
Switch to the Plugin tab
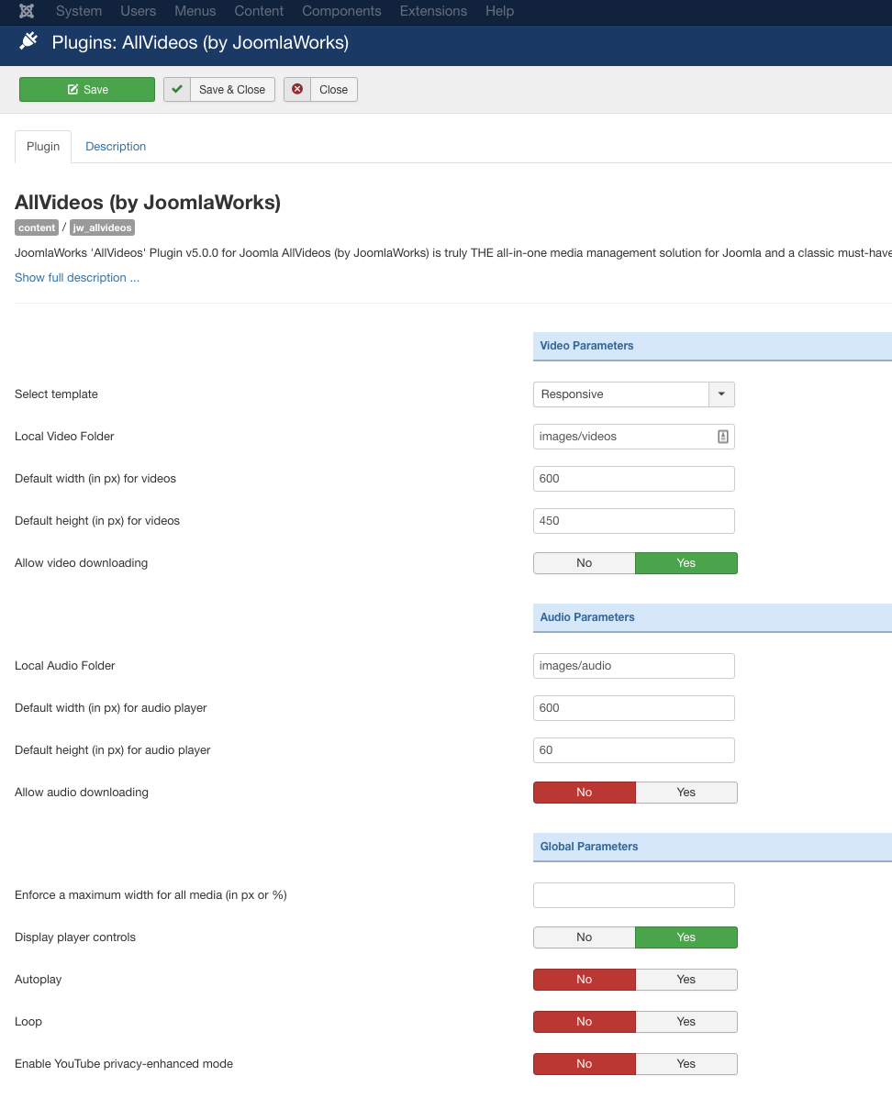[x=43, y=147]
